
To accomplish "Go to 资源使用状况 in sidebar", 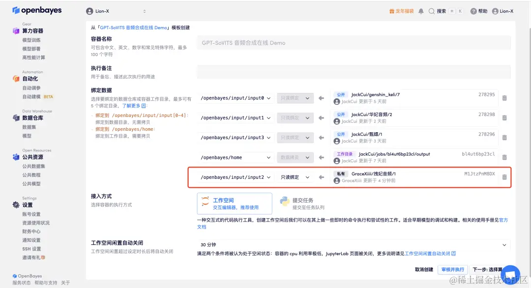I will (x=36, y=223).
